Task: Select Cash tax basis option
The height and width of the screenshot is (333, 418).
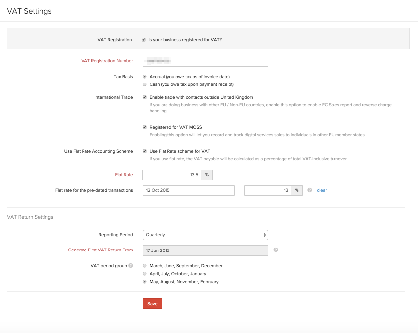Action: (145, 84)
